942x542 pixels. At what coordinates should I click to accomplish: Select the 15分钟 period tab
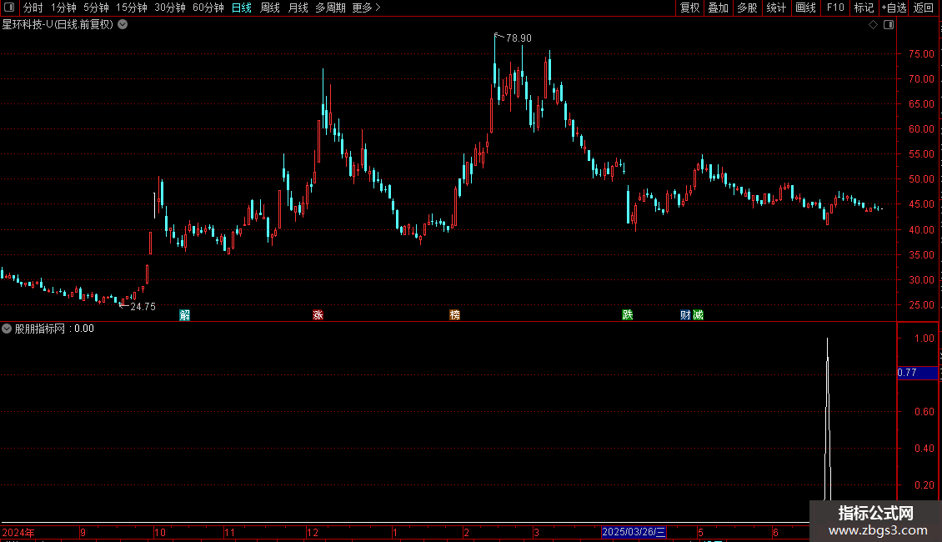pyautogui.click(x=131, y=8)
